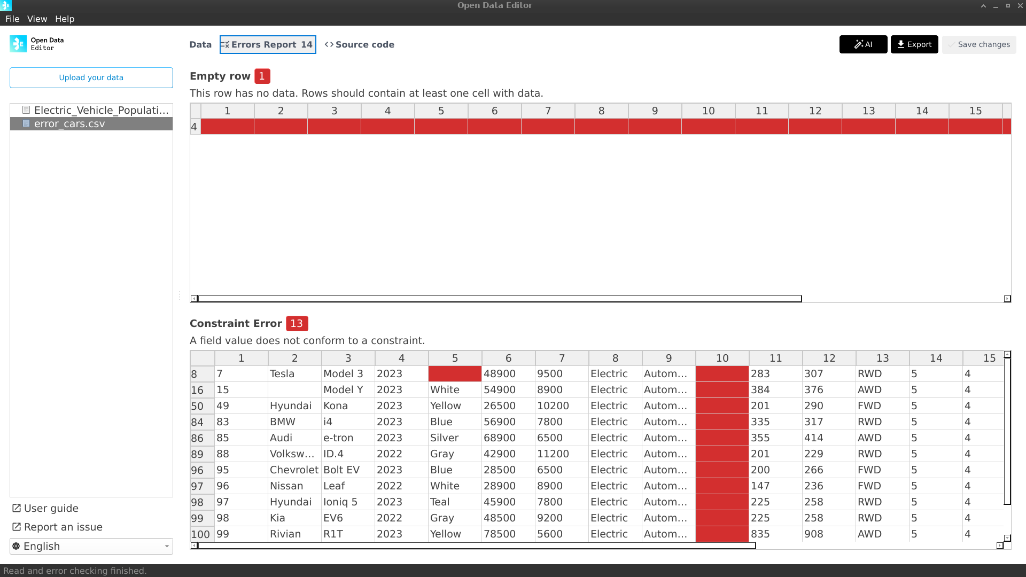Screen dimensions: 1026x577
Task: Open the File menu
Action: click(x=12, y=19)
